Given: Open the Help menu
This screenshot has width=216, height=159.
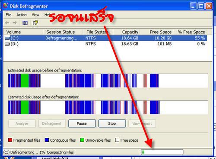Looking at the screenshot, I should click(x=47, y=15).
